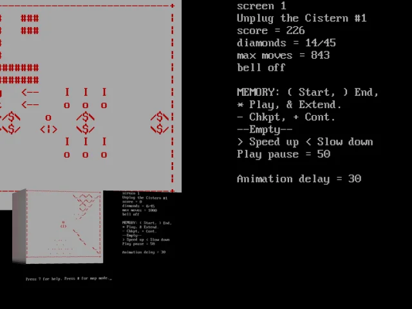Click the '- Chkpt, + Cont.' line
This screenshot has height=309, width=412.
286,117
